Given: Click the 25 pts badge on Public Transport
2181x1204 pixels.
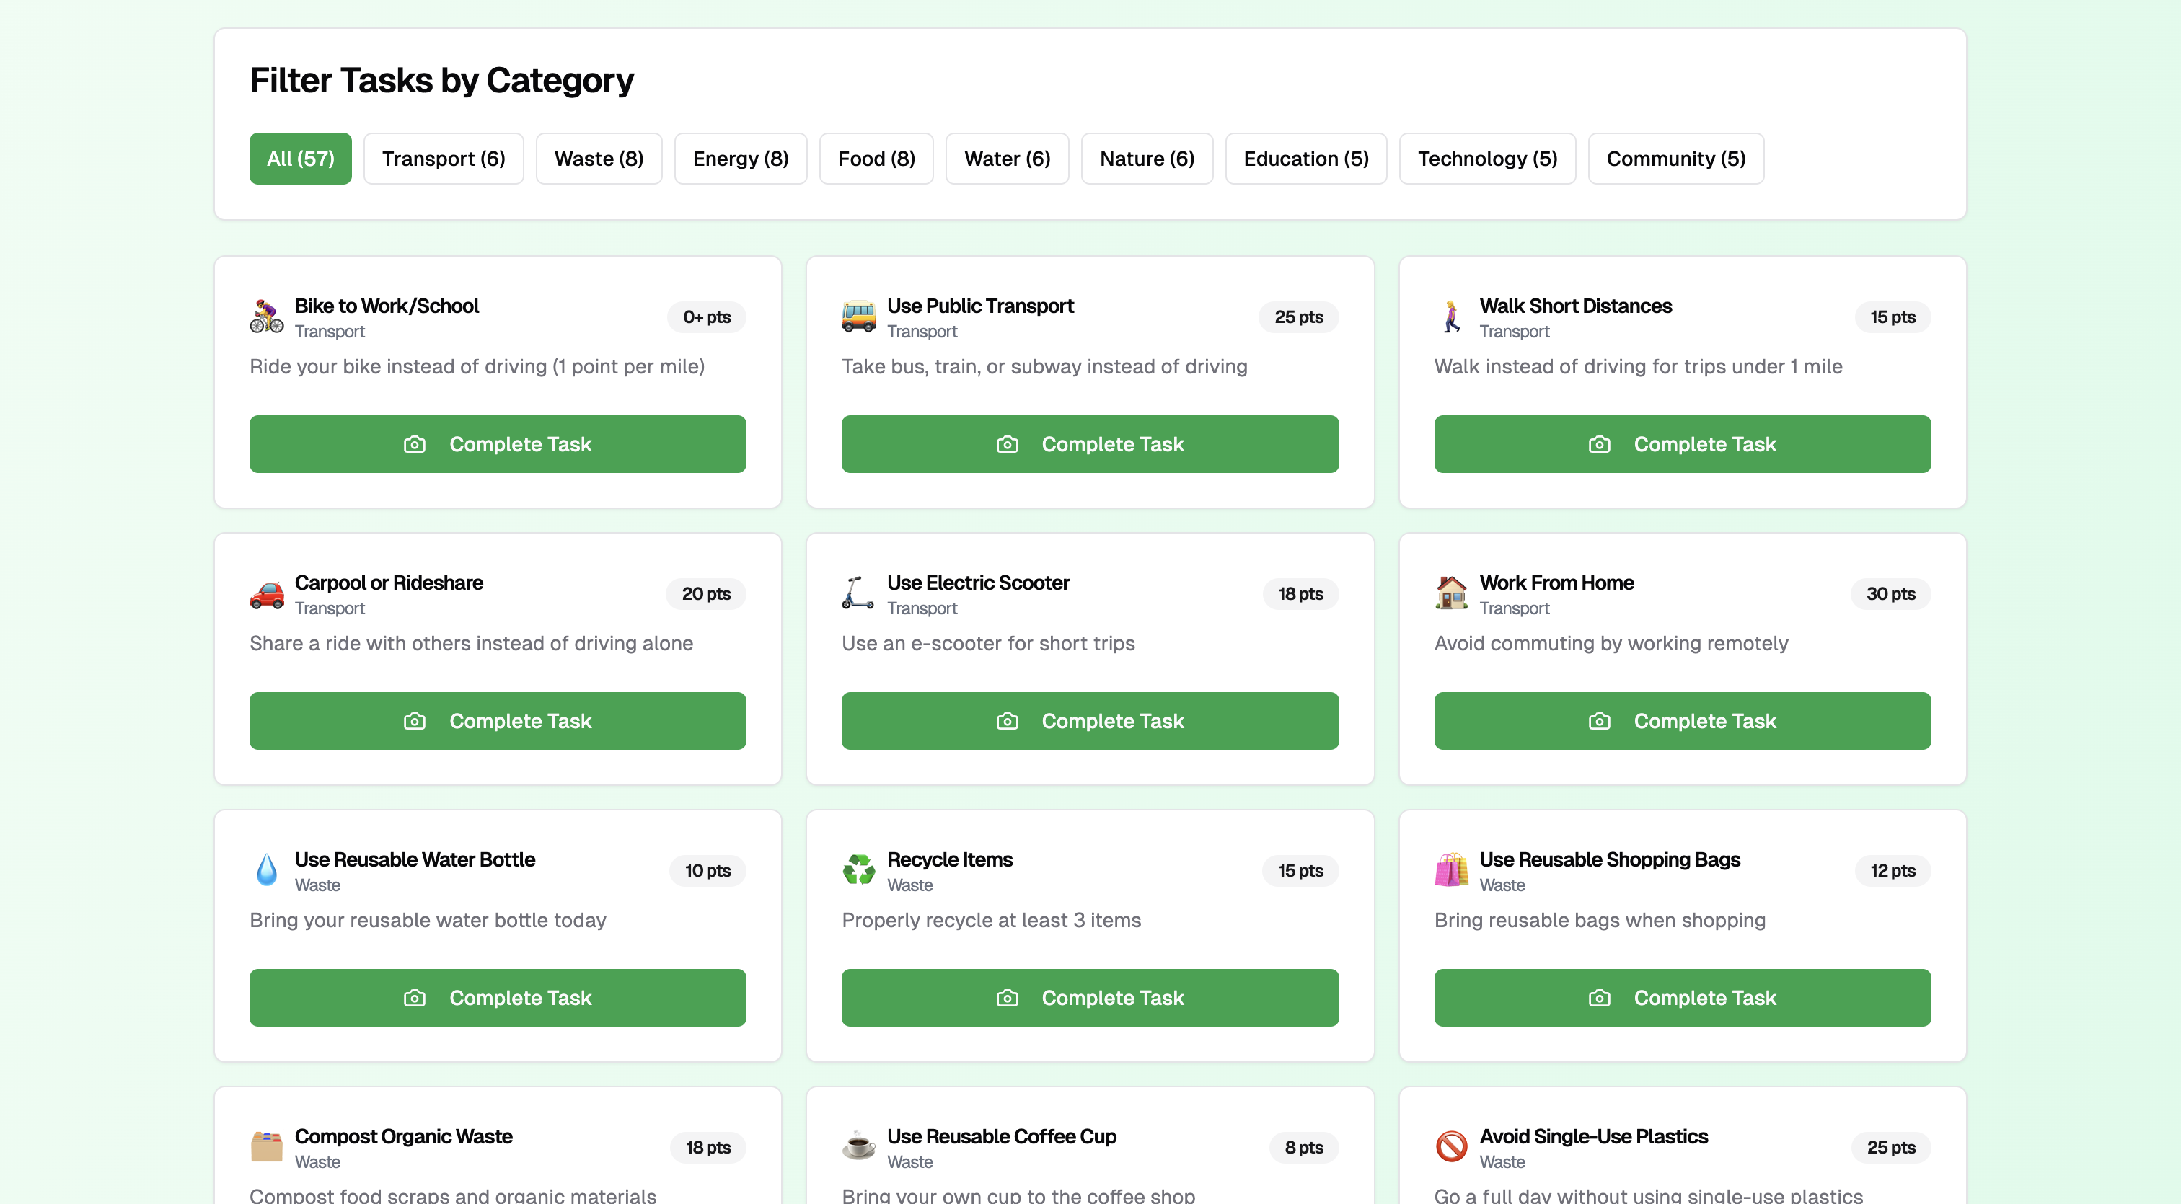Looking at the screenshot, I should (1298, 317).
